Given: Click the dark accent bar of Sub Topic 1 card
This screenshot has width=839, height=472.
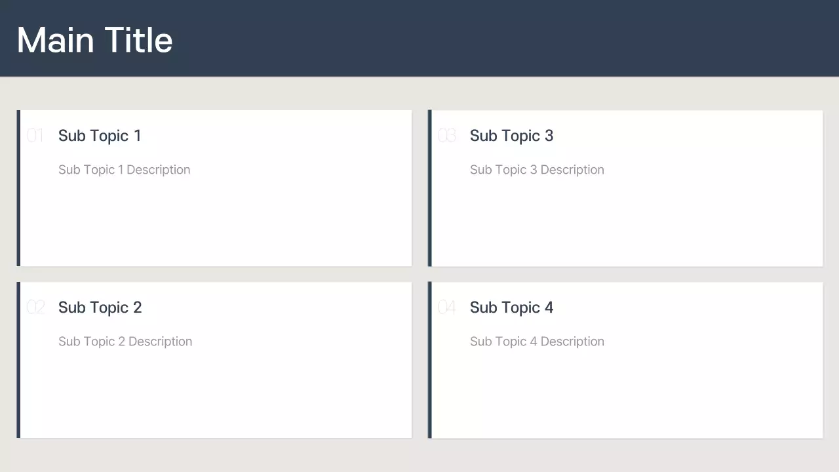Looking at the screenshot, I should click(18, 188).
